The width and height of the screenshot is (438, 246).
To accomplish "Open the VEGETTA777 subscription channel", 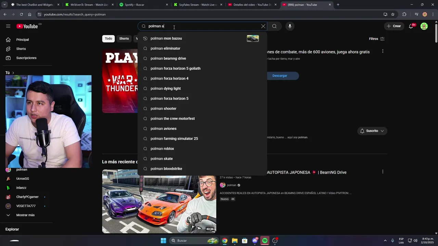I will point(26,206).
